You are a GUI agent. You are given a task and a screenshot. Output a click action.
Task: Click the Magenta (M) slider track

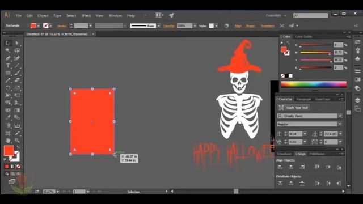(315, 53)
